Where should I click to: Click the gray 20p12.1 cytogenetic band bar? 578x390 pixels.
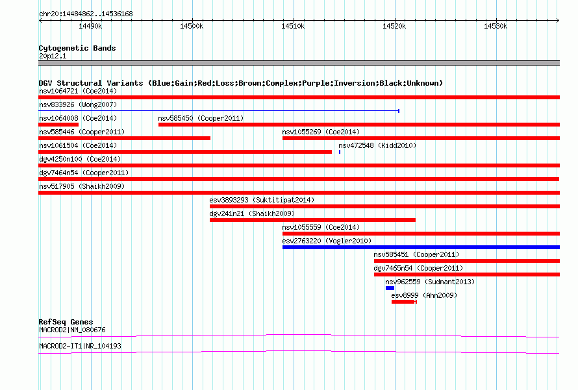[x=299, y=63]
